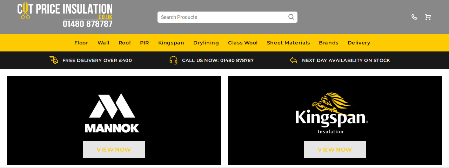Click Next Day Availability On Stock
The height and width of the screenshot is (168, 449).
[x=346, y=60]
